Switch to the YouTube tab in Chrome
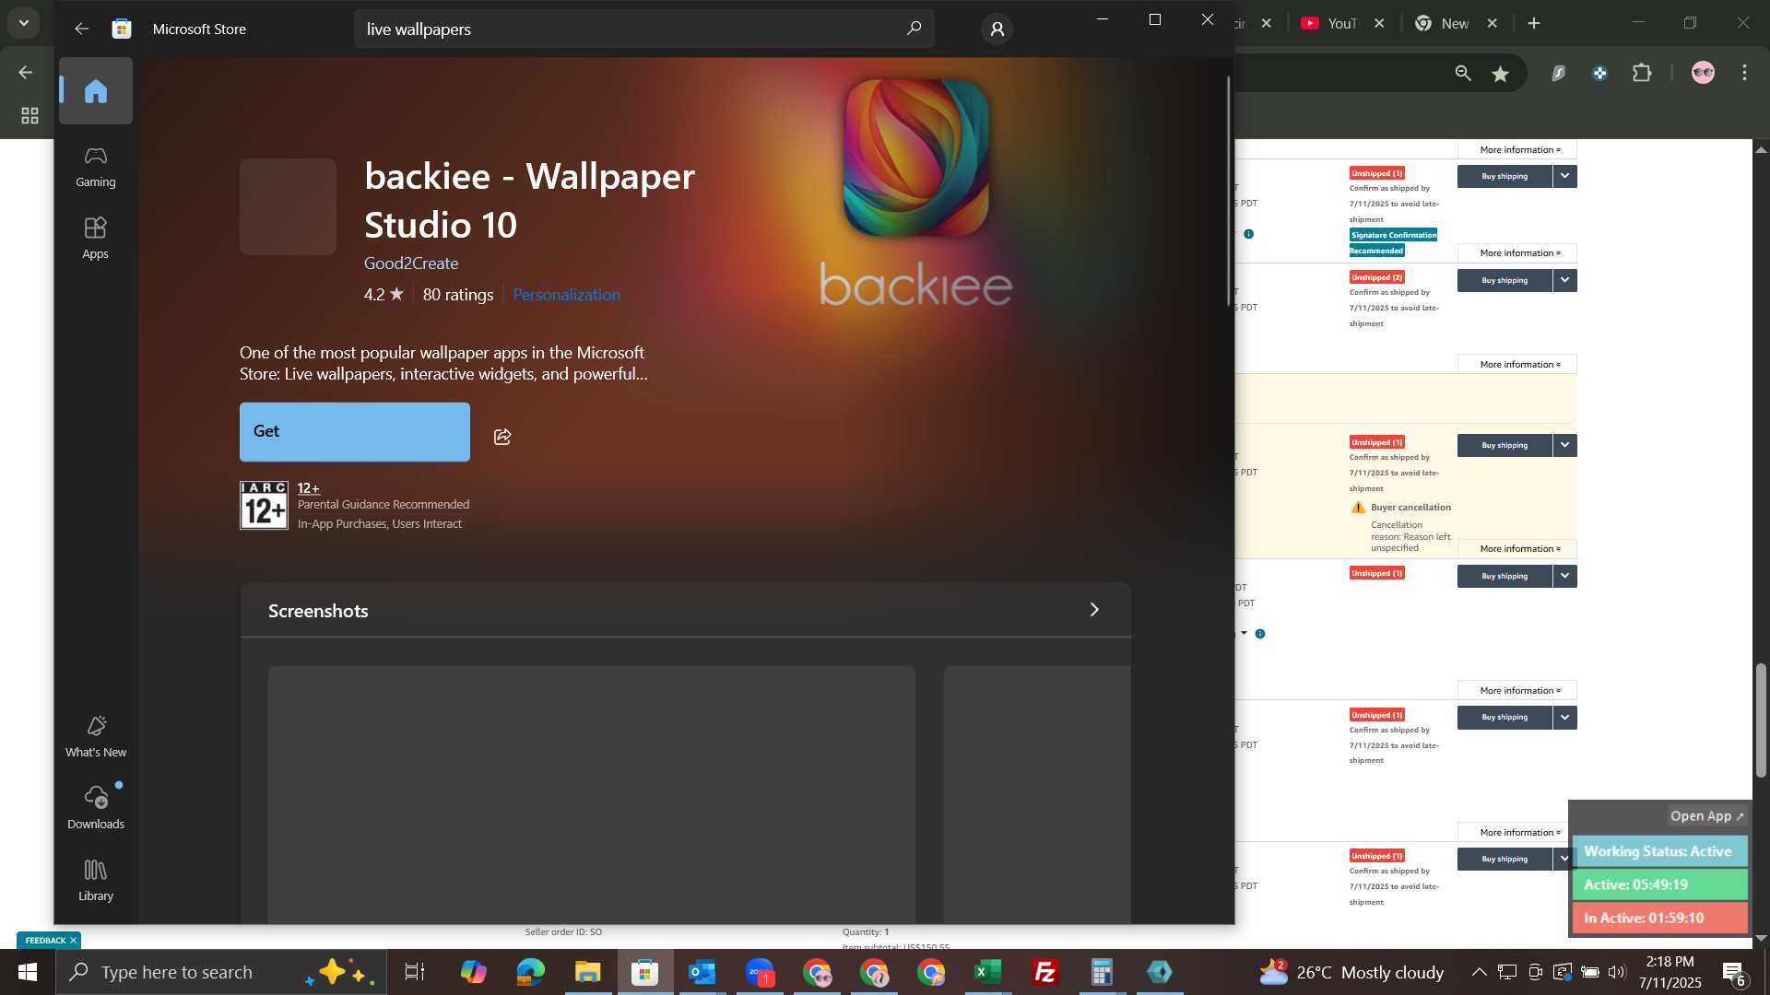The height and width of the screenshot is (995, 1770). pos(1332,23)
